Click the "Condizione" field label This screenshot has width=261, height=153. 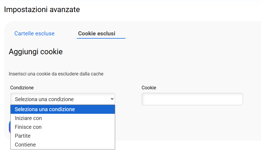[22, 88]
